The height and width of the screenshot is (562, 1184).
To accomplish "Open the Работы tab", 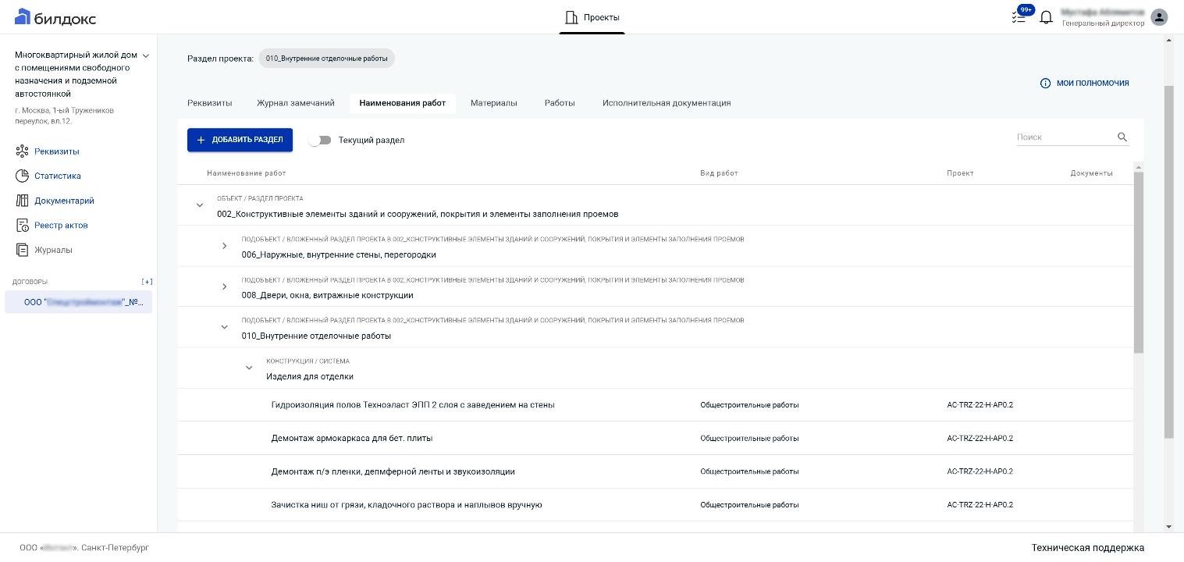I will [560, 103].
